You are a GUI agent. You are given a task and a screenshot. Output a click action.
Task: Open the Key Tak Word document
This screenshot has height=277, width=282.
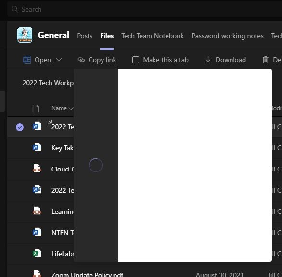click(63, 148)
